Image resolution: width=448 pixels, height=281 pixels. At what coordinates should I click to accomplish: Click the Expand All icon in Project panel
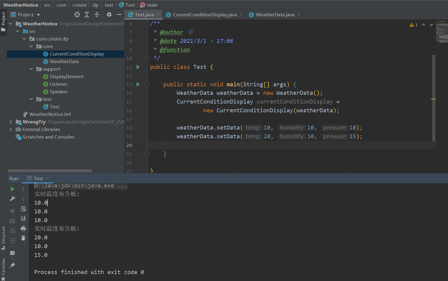(87, 14)
